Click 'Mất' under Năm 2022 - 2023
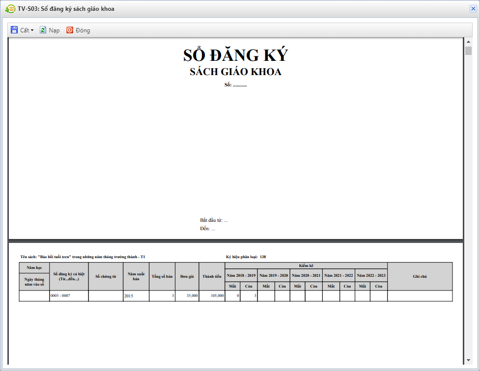 pos(363,286)
